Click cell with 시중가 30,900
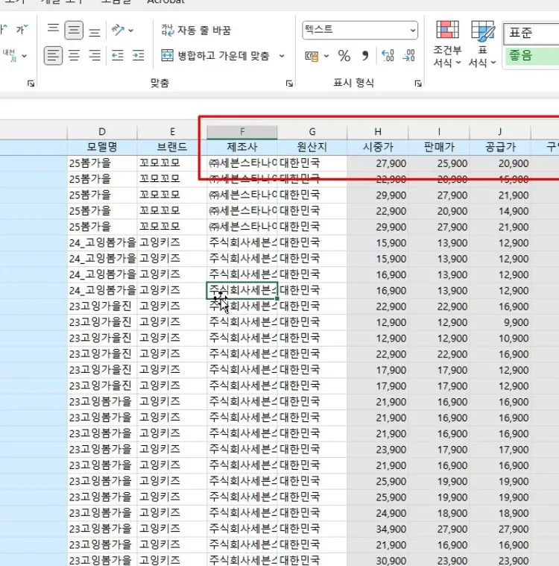 click(x=378, y=561)
